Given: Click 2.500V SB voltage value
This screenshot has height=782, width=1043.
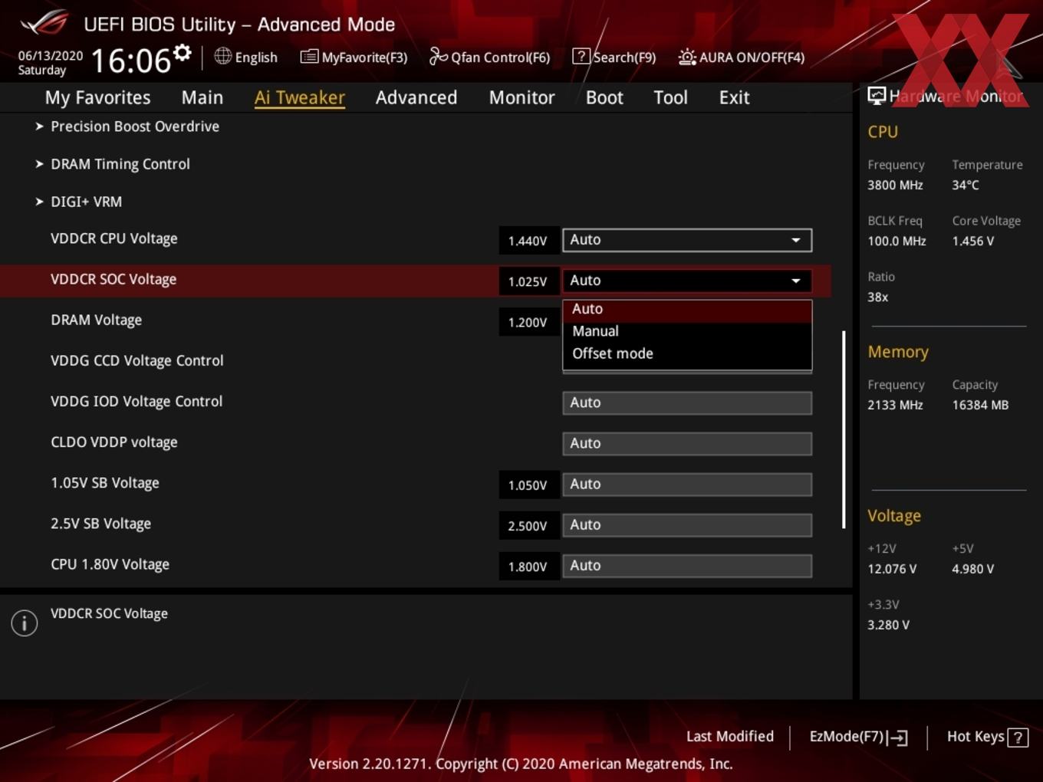Looking at the screenshot, I should coord(528,526).
